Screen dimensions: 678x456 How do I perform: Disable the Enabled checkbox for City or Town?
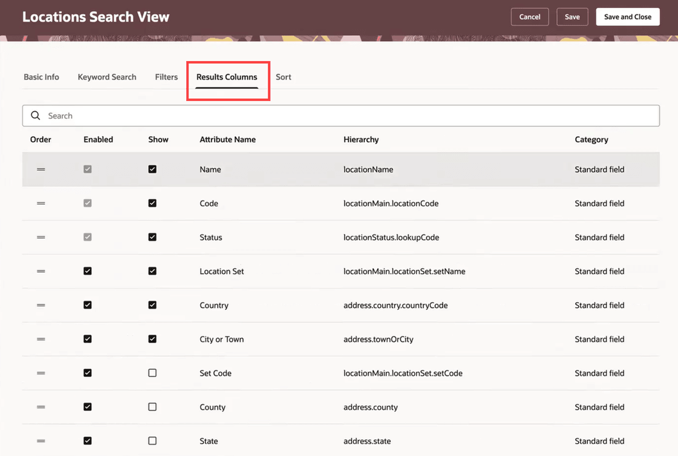coord(88,339)
